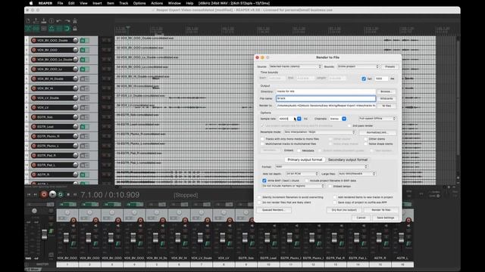Image resolution: width=485 pixels, height=272 pixels.
Task: Check Add rendered items to new tracks
Action: pyautogui.click(x=335, y=197)
